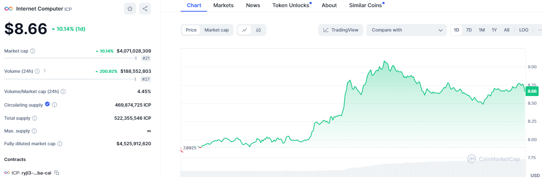Click the 4.45% volume/market cap value

click(144, 92)
